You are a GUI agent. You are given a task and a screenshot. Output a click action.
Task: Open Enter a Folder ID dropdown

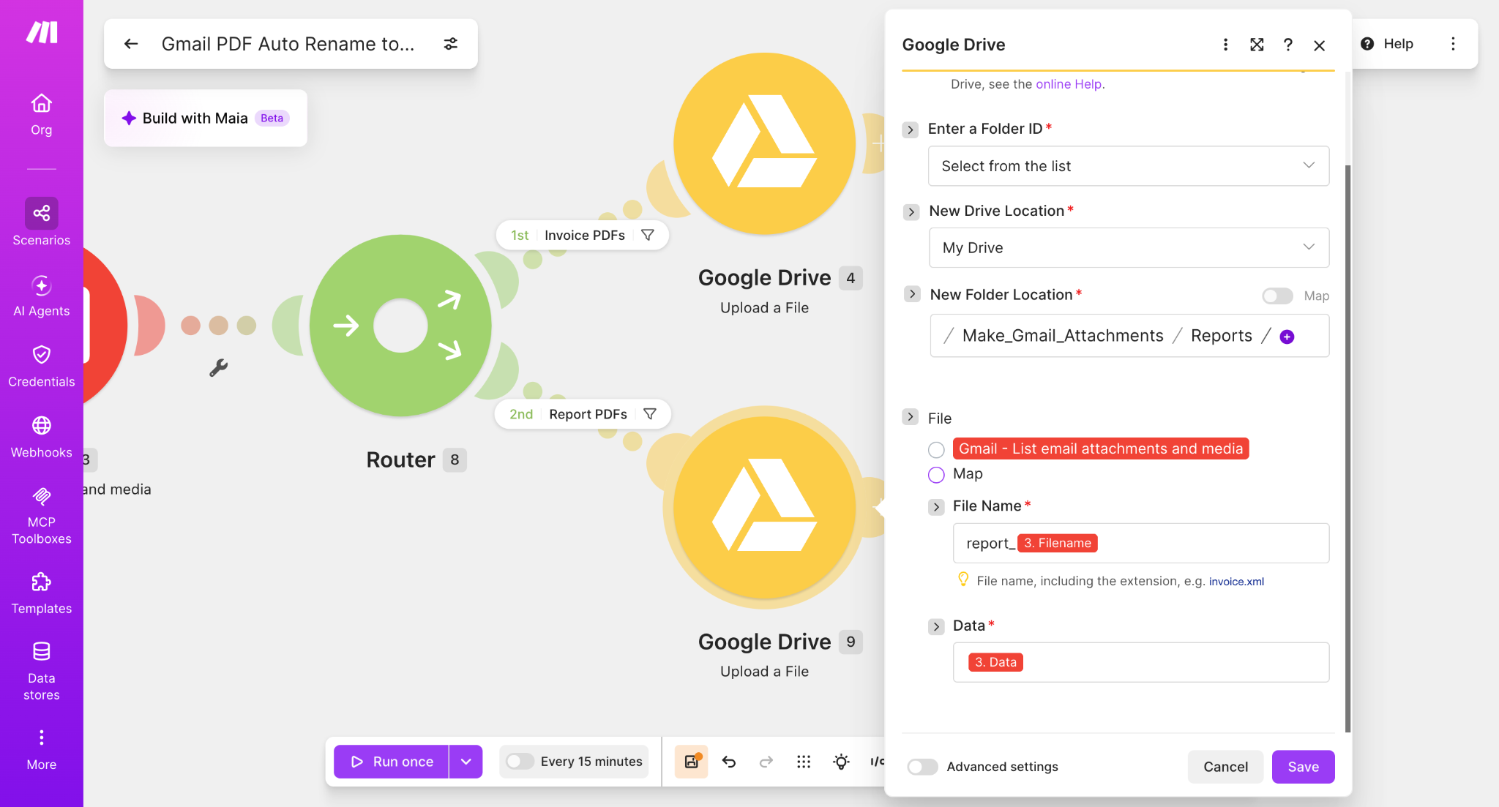1129,166
